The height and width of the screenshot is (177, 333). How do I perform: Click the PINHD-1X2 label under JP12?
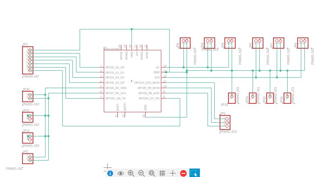[x=31, y=146]
